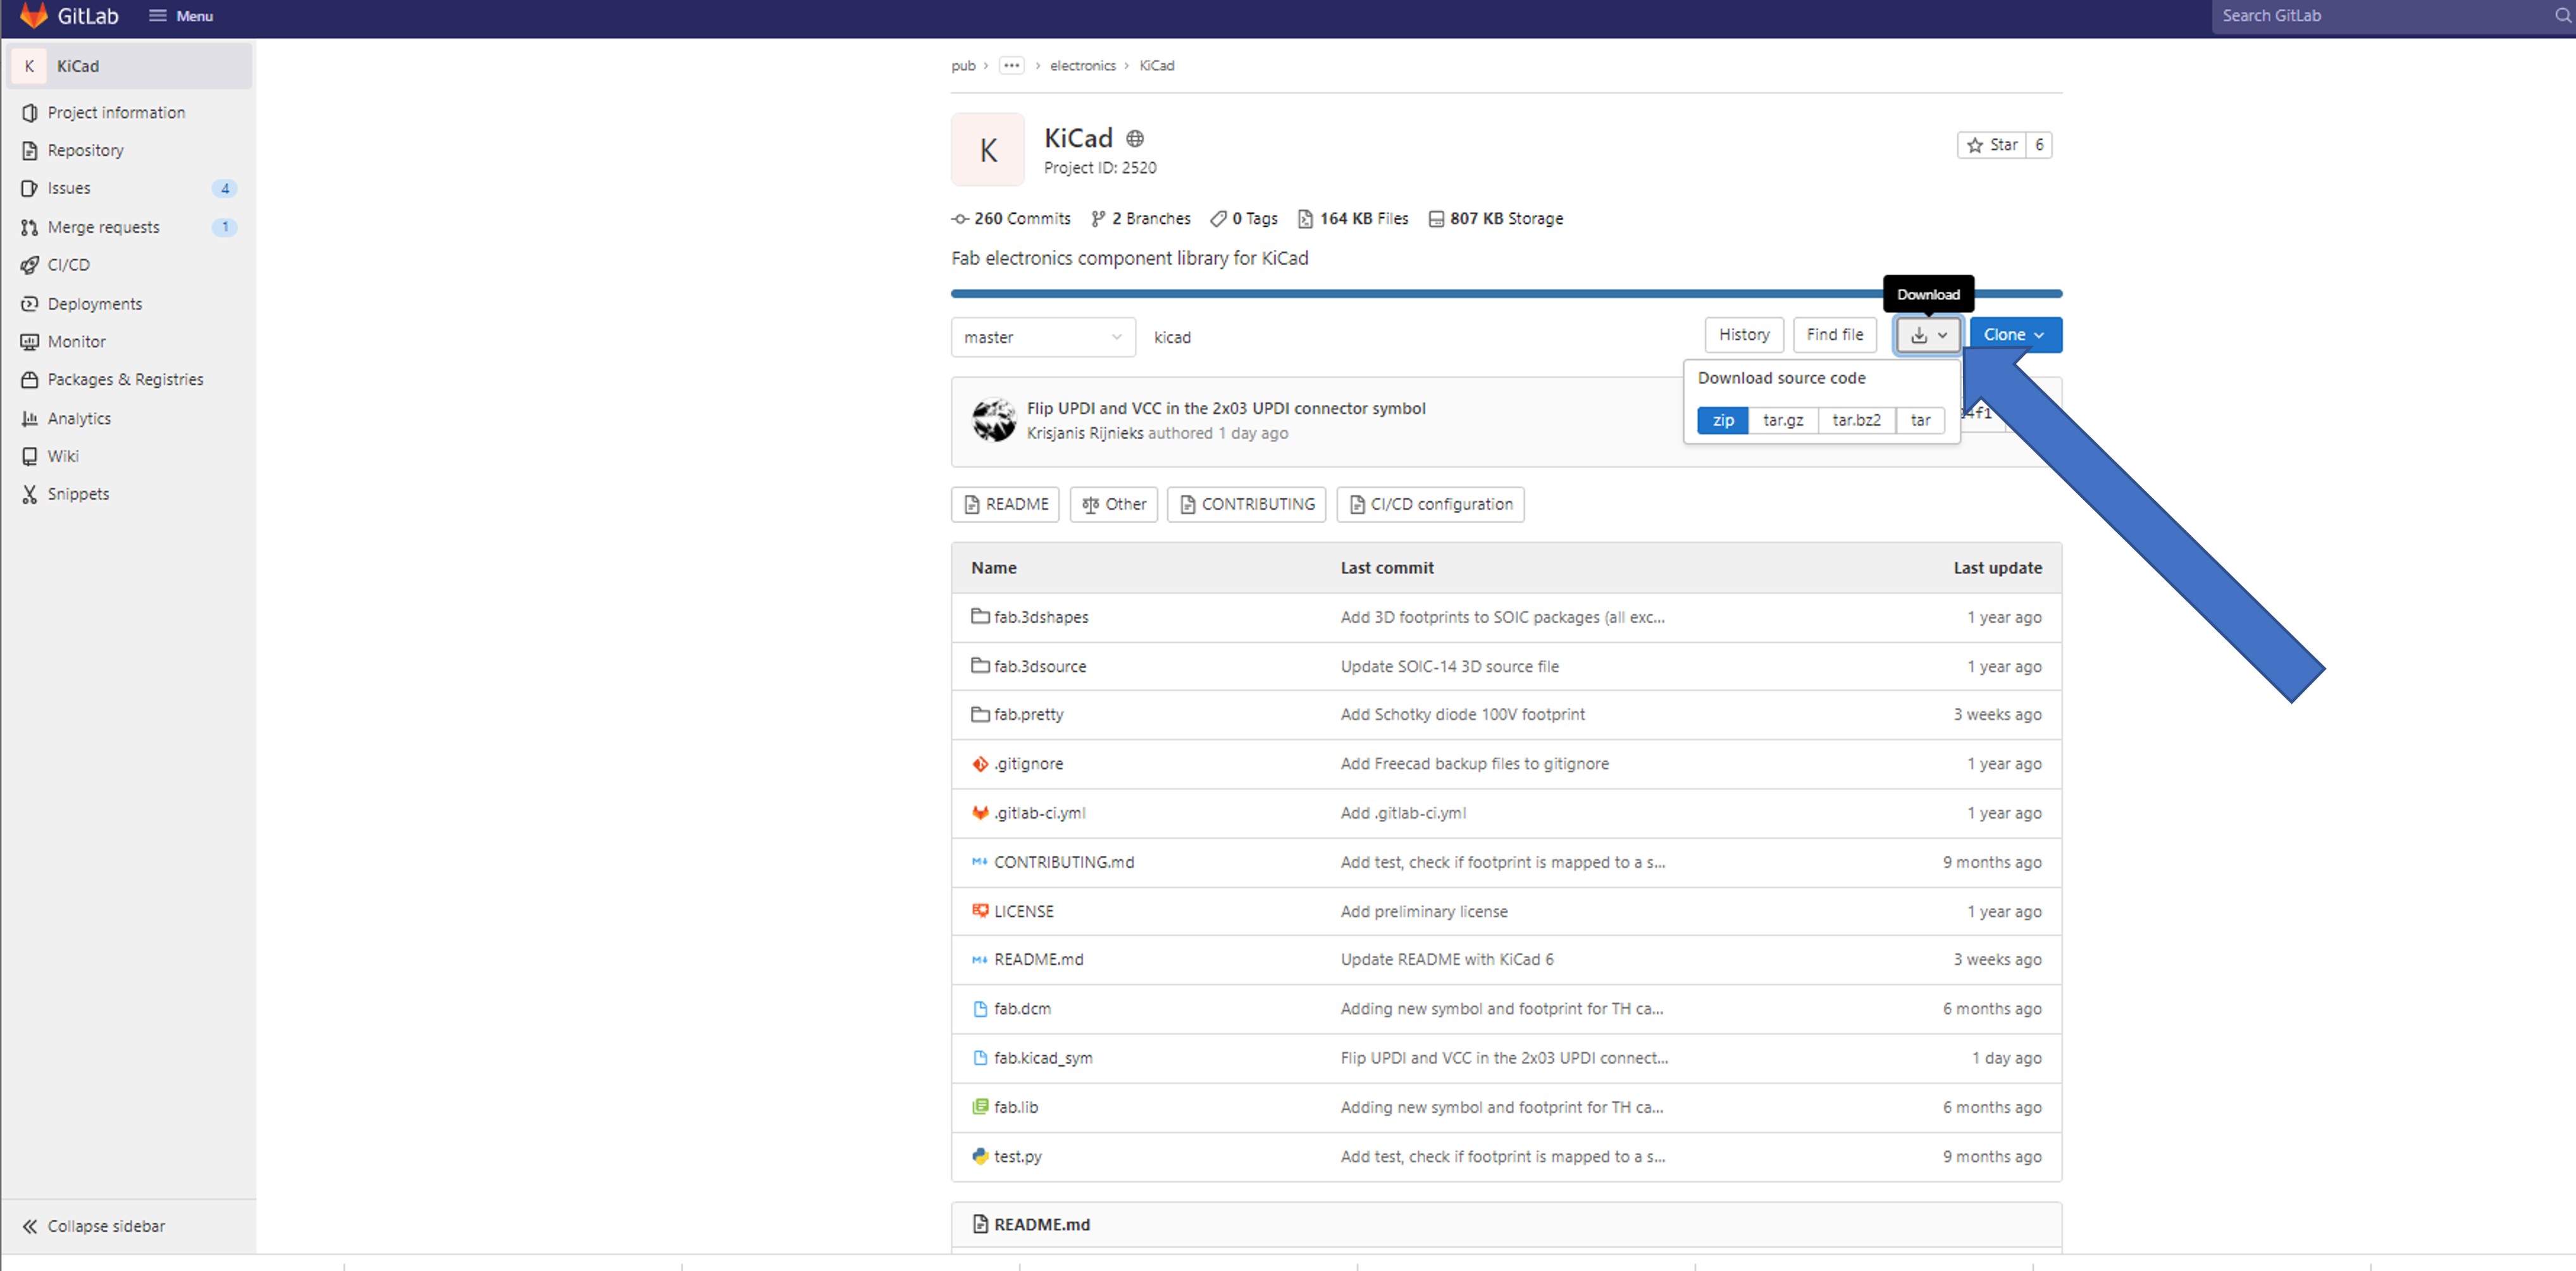Click the search magnifier icon
The width and height of the screenshot is (2576, 1271).
(2562, 16)
